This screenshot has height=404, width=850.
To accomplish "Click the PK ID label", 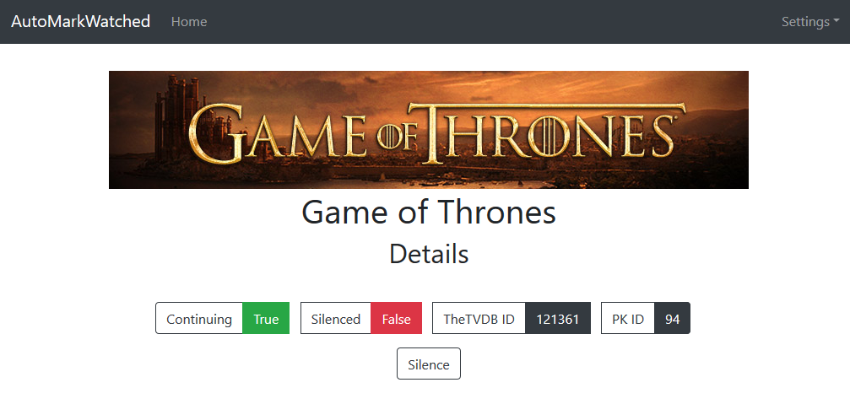I will pos(628,319).
